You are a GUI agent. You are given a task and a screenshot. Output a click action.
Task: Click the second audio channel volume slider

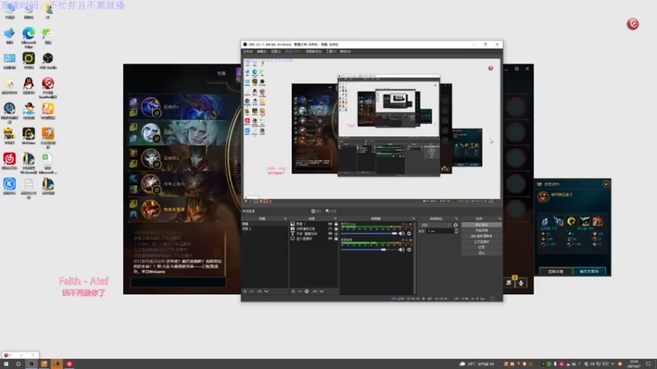pyautogui.click(x=369, y=250)
